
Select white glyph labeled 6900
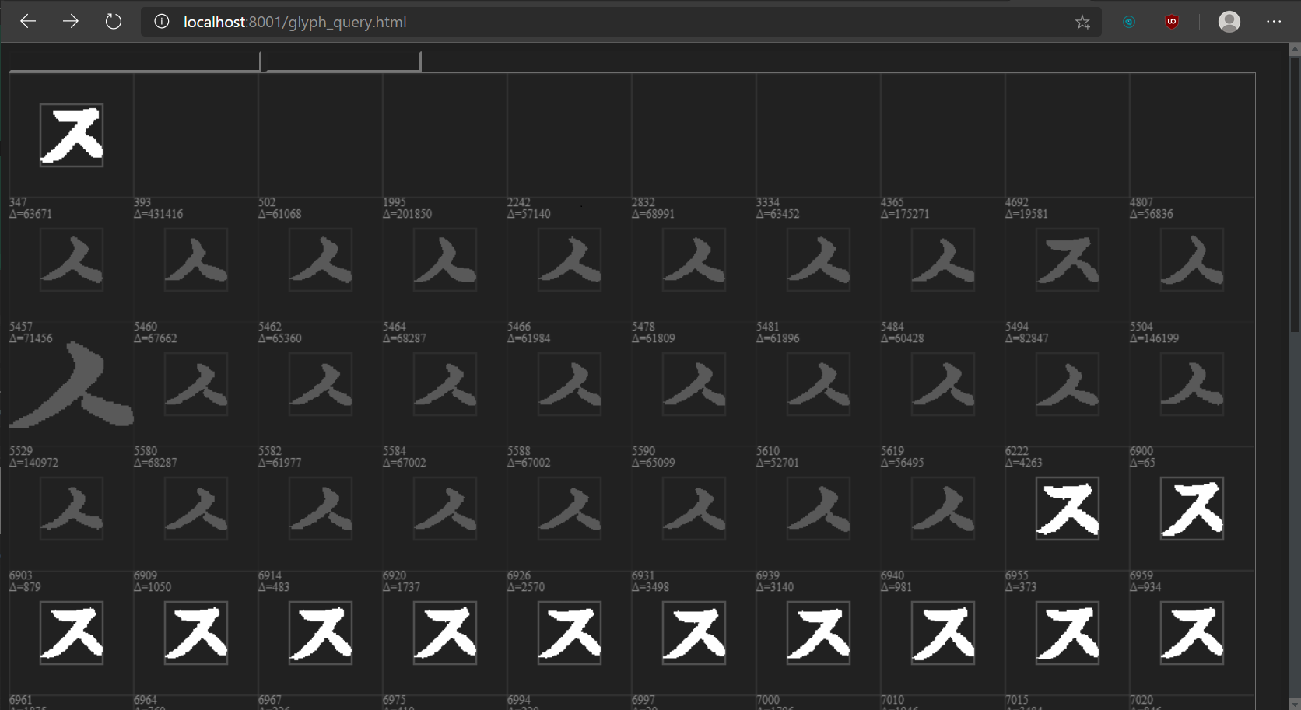coord(1192,509)
